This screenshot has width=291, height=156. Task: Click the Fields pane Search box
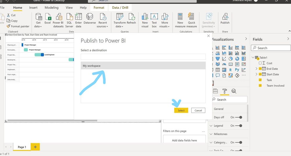(271, 48)
